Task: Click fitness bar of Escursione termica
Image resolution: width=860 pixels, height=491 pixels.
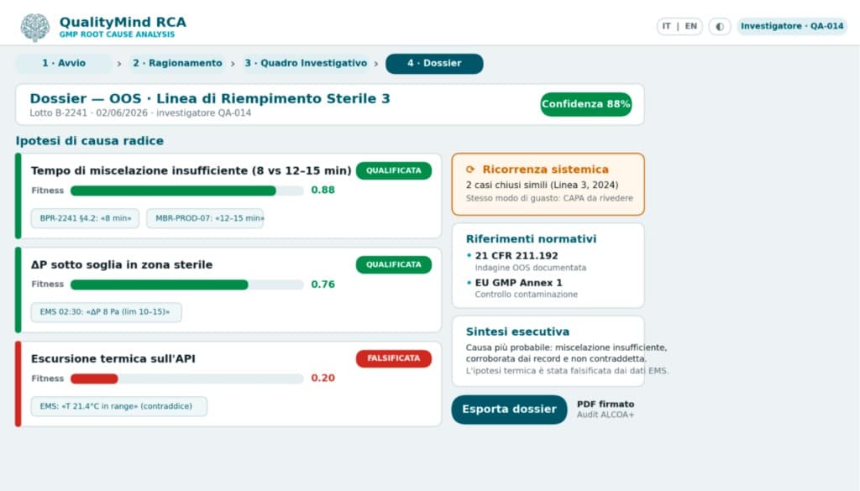Action: click(x=187, y=379)
